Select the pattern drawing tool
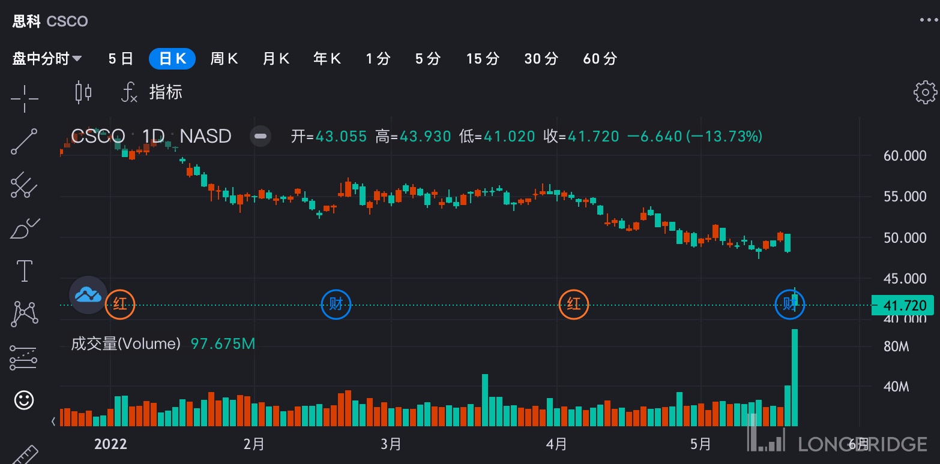The image size is (940, 464). [25, 314]
